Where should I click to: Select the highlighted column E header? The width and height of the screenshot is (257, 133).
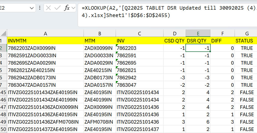[198, 33]
